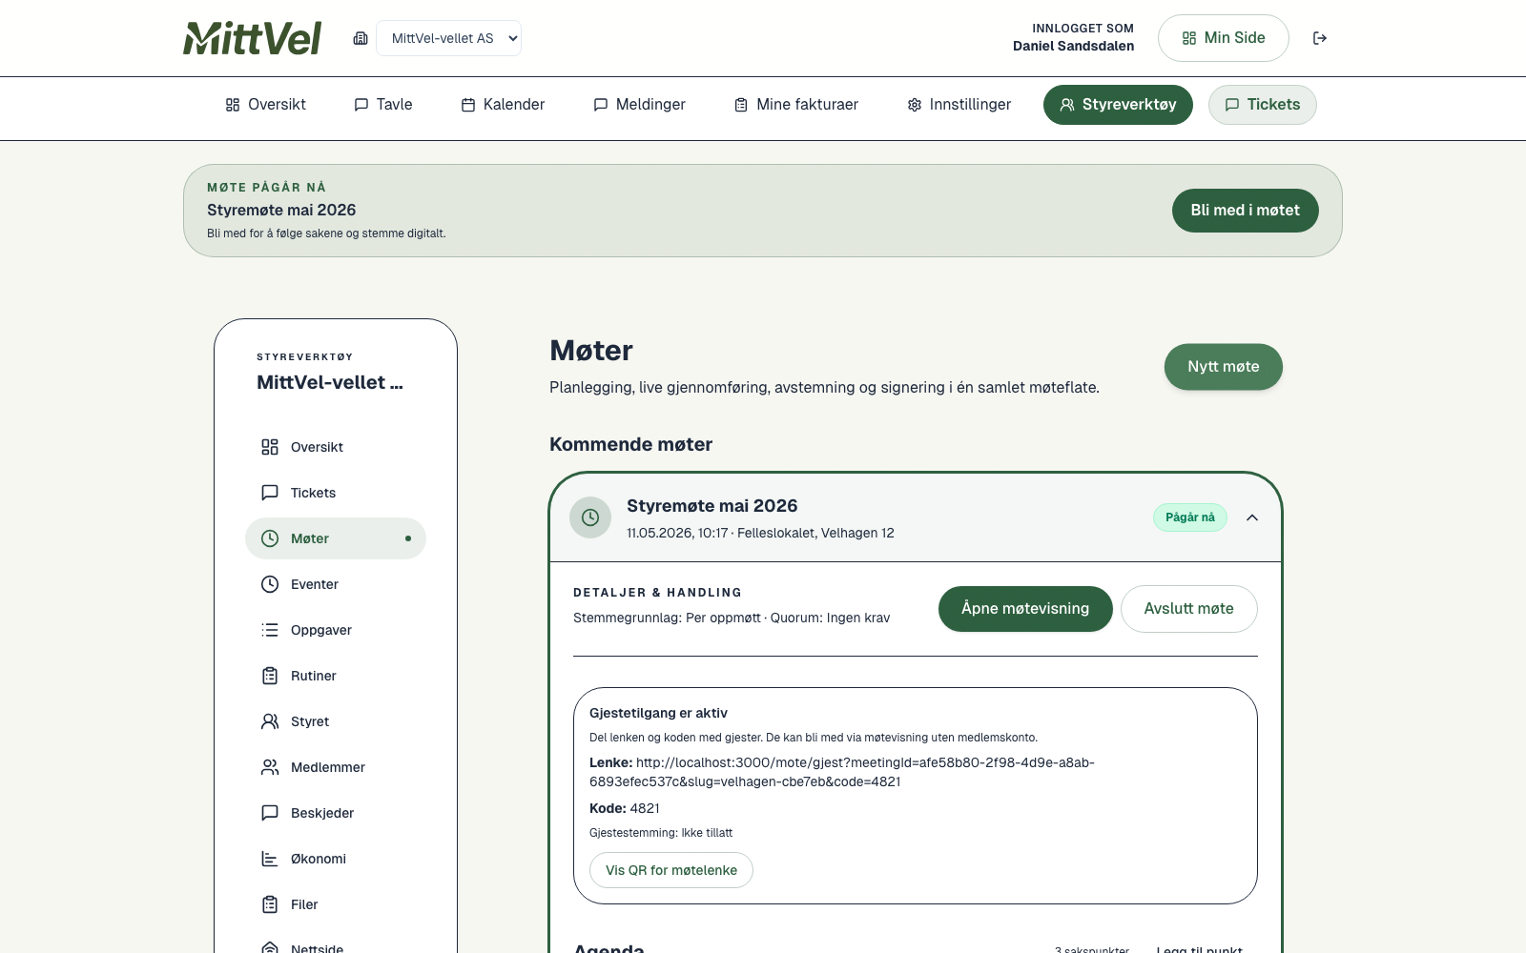Click the MittVel-vellet title in the sidebar
The width and height of the screenshot is (1526, 953).
[330, 382]
